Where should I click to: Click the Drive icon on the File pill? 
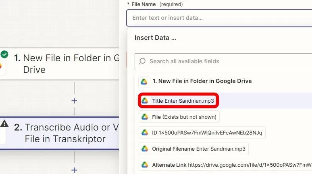coord(145,117)
